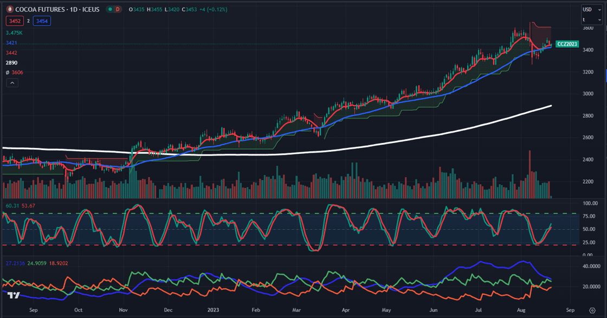
Task: Click the 2023 time axis label
Action: tap(213, 310)
